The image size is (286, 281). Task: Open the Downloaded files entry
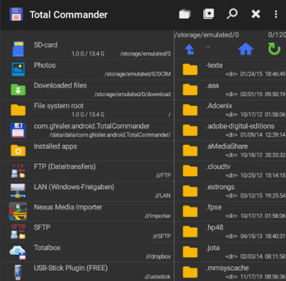(x=87, y=89)
